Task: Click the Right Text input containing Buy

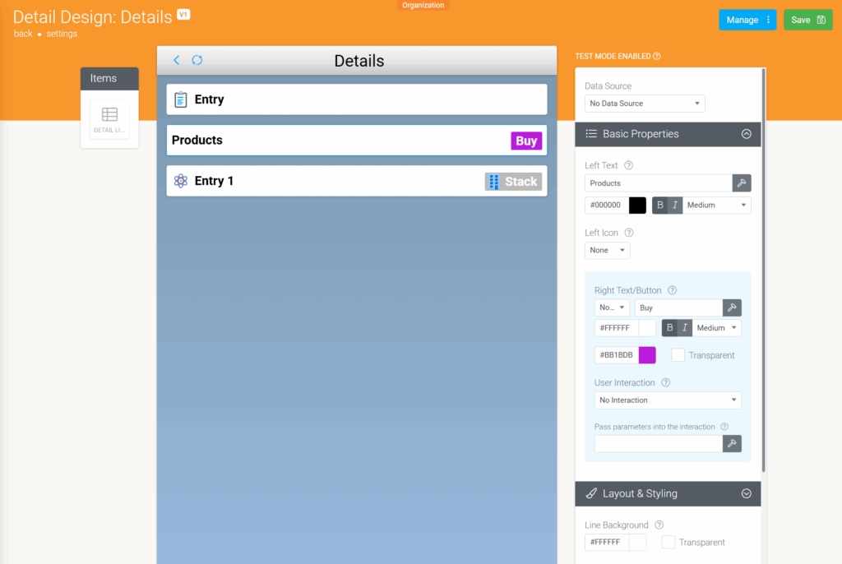Action: click(678, 307)
